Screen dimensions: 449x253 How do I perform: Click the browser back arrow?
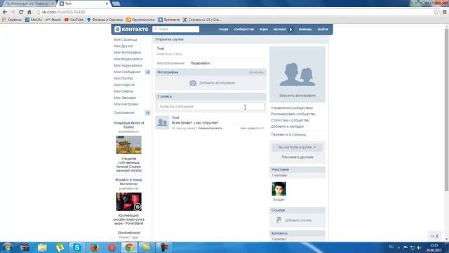(5, 12)
